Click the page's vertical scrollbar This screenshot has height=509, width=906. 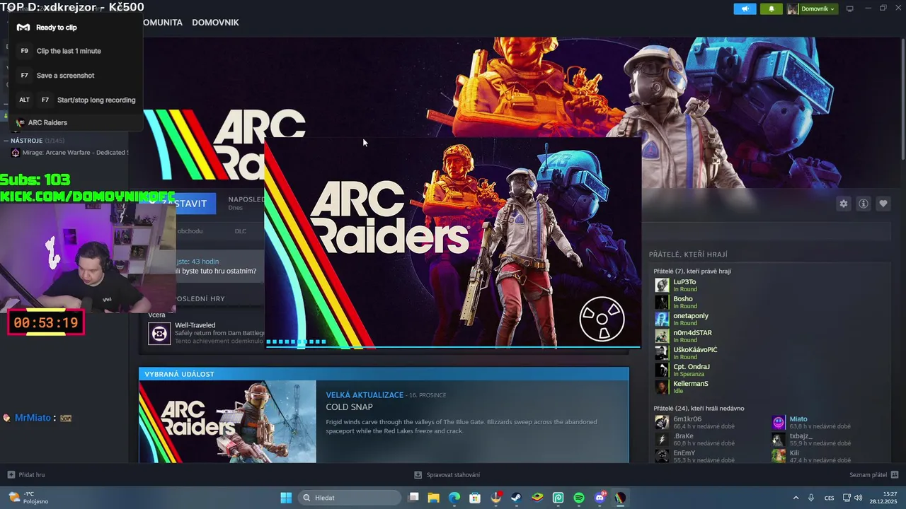click(x=902, y=99)
